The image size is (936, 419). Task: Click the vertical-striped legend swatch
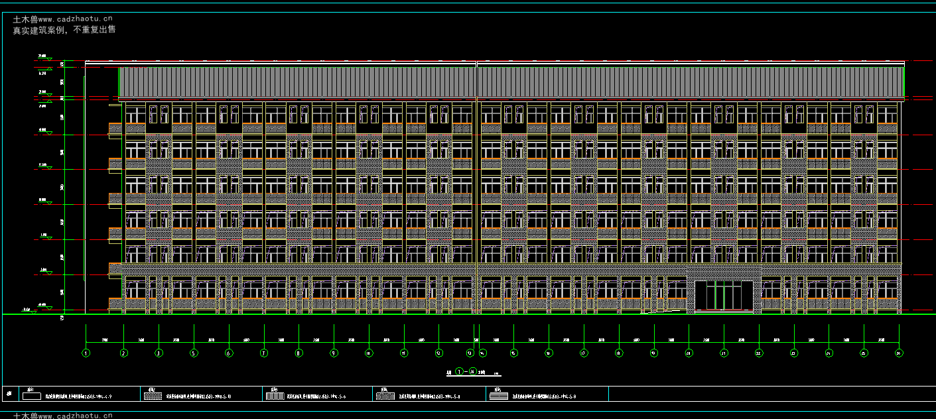(275, 396)
